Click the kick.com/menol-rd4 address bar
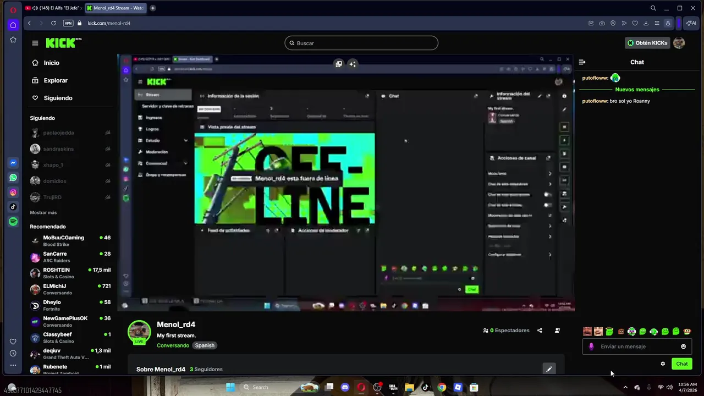 [109, 23]
